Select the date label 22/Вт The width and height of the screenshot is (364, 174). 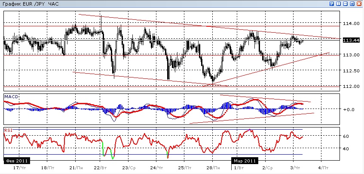click(x=101, y=168)
